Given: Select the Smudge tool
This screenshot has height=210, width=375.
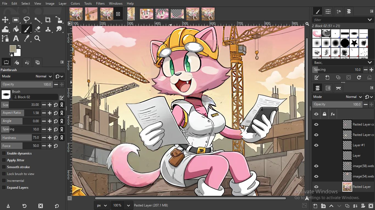Looking at the screenshot, I should click(x=59, y=29).
